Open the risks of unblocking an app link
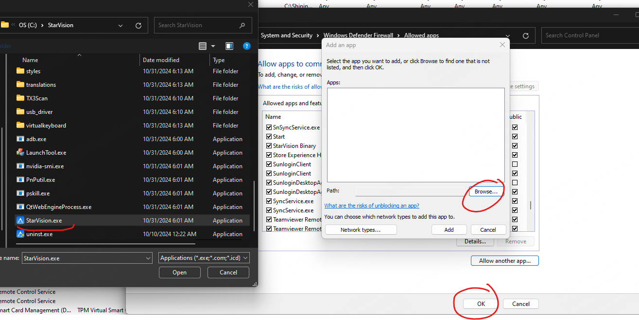The height and width of the screenshot is (320, 639). (372, 206)
